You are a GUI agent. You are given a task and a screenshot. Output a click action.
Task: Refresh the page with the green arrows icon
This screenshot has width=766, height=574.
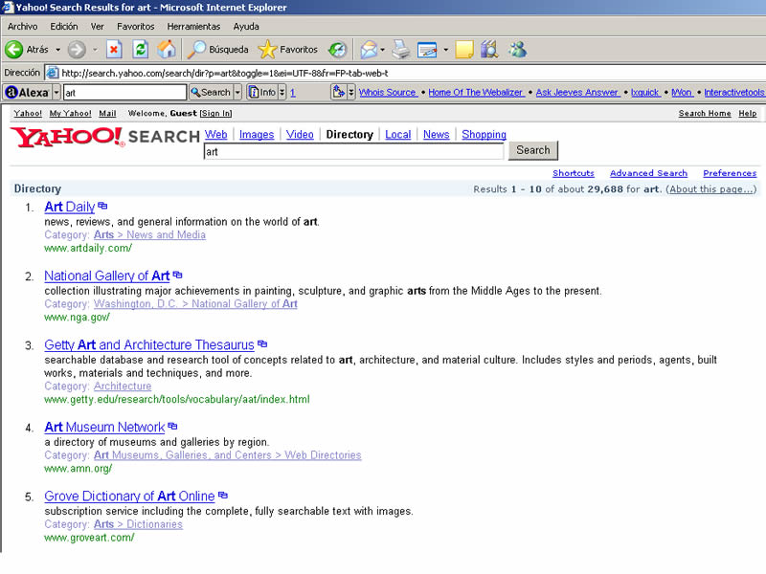click(x=140, y=50)
